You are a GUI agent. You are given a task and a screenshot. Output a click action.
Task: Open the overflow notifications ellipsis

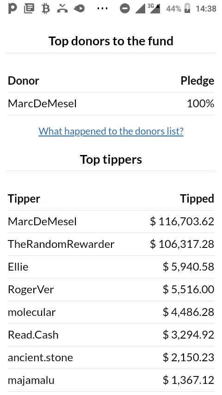pos(102,9)
